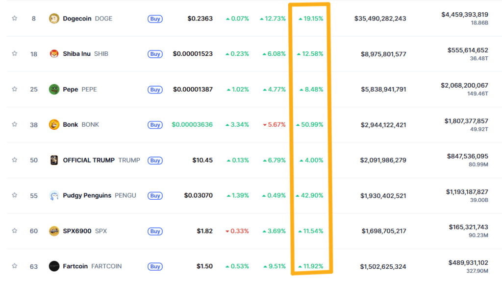Open the Pudgy Penguins coin link
Screen dimensions: 502x282
click(87, 195)
